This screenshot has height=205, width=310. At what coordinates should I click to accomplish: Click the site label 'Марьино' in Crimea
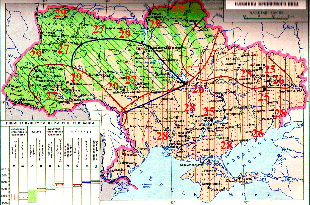[x=217, y=190]
